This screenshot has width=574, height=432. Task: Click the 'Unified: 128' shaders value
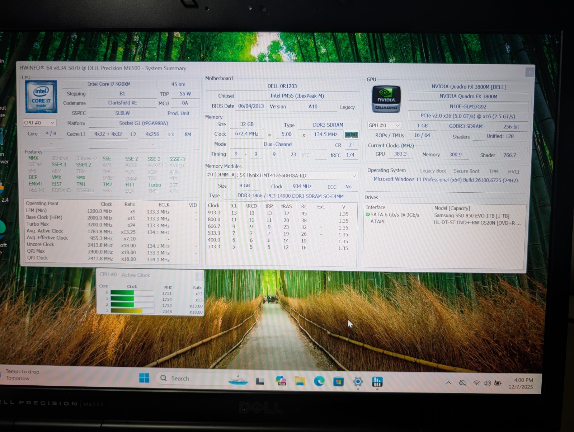point(500,136)
